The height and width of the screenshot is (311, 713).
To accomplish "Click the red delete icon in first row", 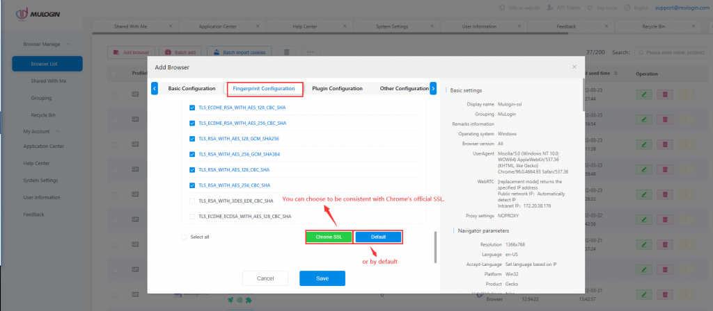I will pos(666,94).
